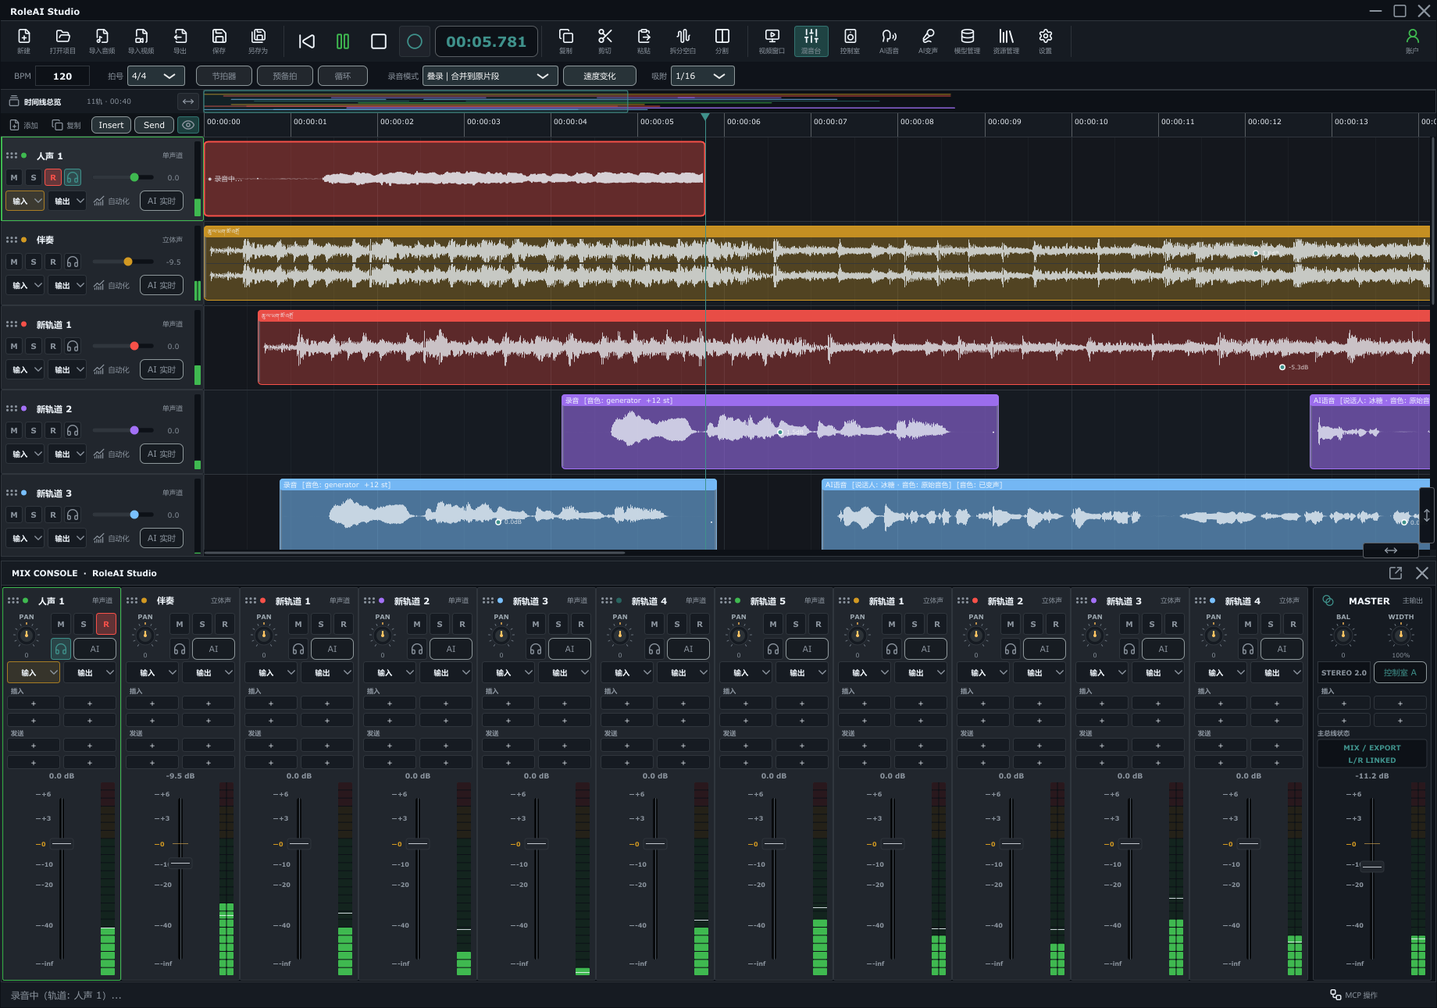Image resolution: width=1437 pixels, height=1008 pixels.
Task: Toggle the eye visibility button above tracks
Action: 188,125
